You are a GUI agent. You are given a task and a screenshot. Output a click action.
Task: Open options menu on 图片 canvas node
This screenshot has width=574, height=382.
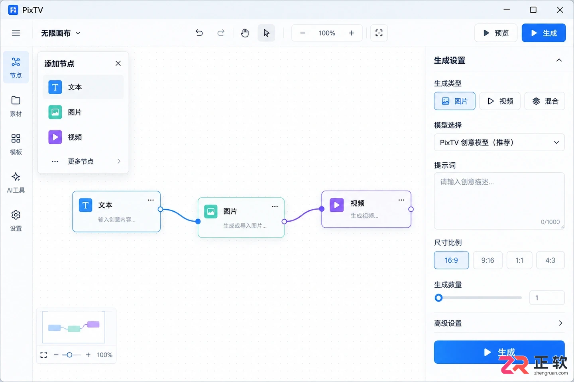pyautogui.click(x=275, y=207)
